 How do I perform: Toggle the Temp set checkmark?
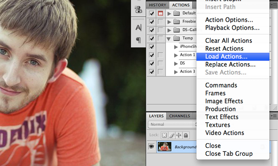tap(152, 38)
